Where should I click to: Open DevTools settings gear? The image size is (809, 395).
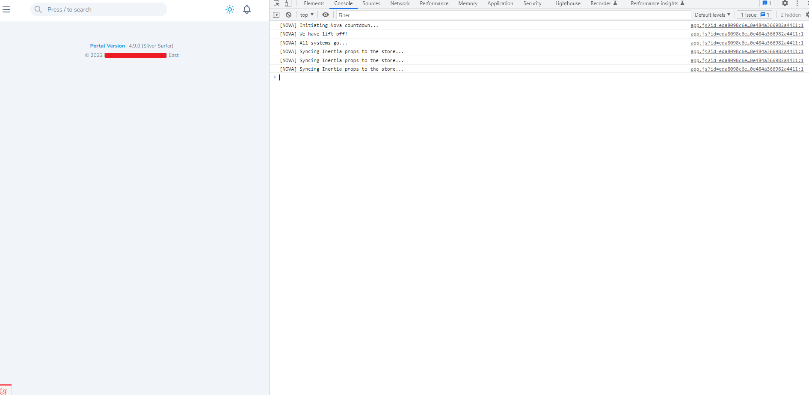tap(785, 3)
